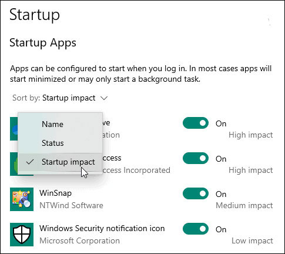The height and width of the screenshot is (254, 285).
Task: Click the Windows Security shield icon
Action: (22, 235)
